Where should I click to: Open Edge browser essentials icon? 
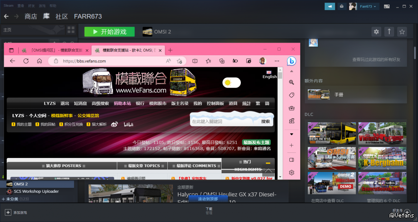(235, 61)
